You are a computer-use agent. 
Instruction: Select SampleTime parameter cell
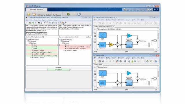pos(58,70)
